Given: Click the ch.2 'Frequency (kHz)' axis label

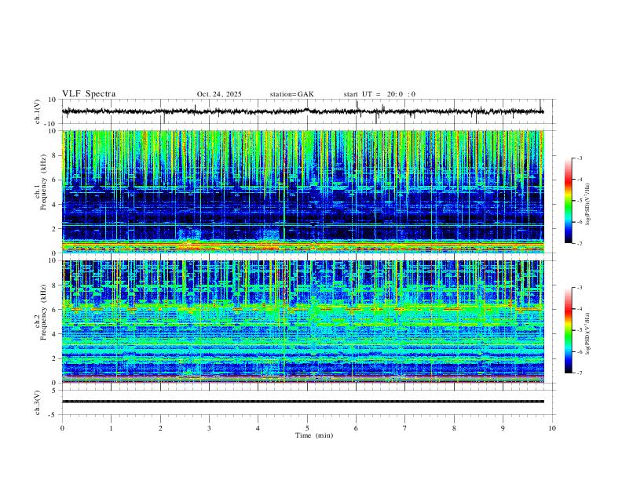Looking at the screenshot, I should tap(43, 312).
